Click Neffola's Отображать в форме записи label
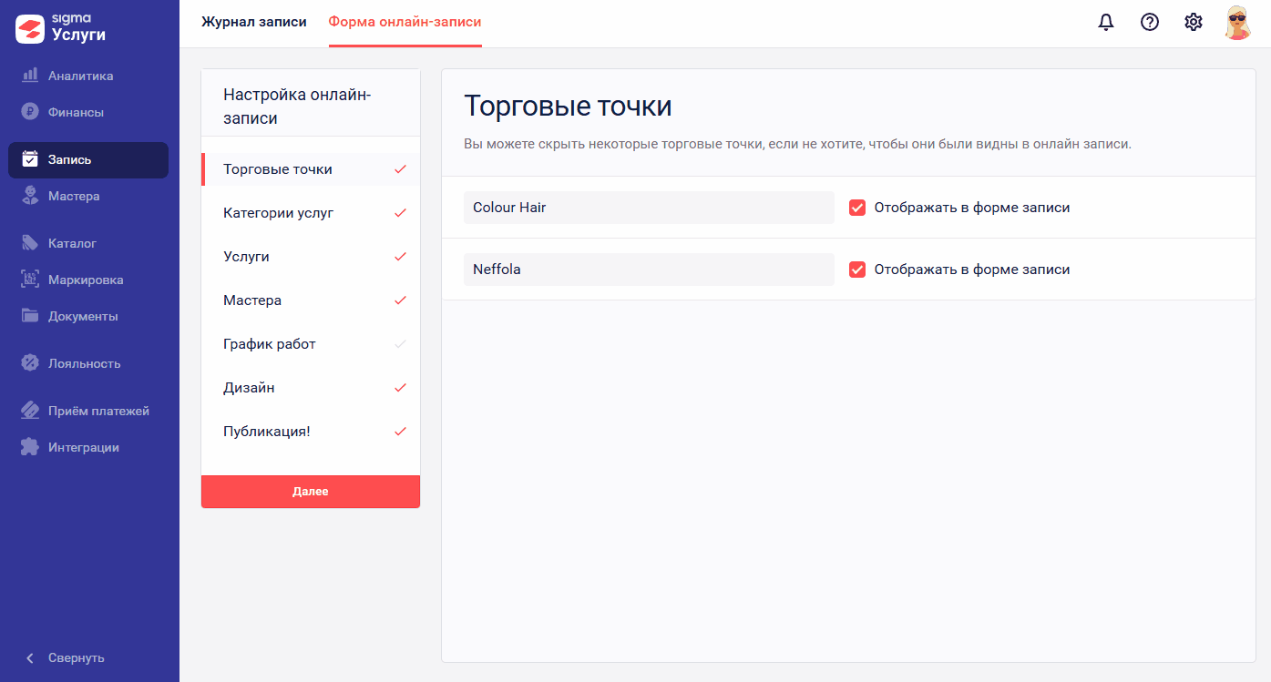Image resolution: width=1271 pixels, height=682 pixels. tap(972, 270)
